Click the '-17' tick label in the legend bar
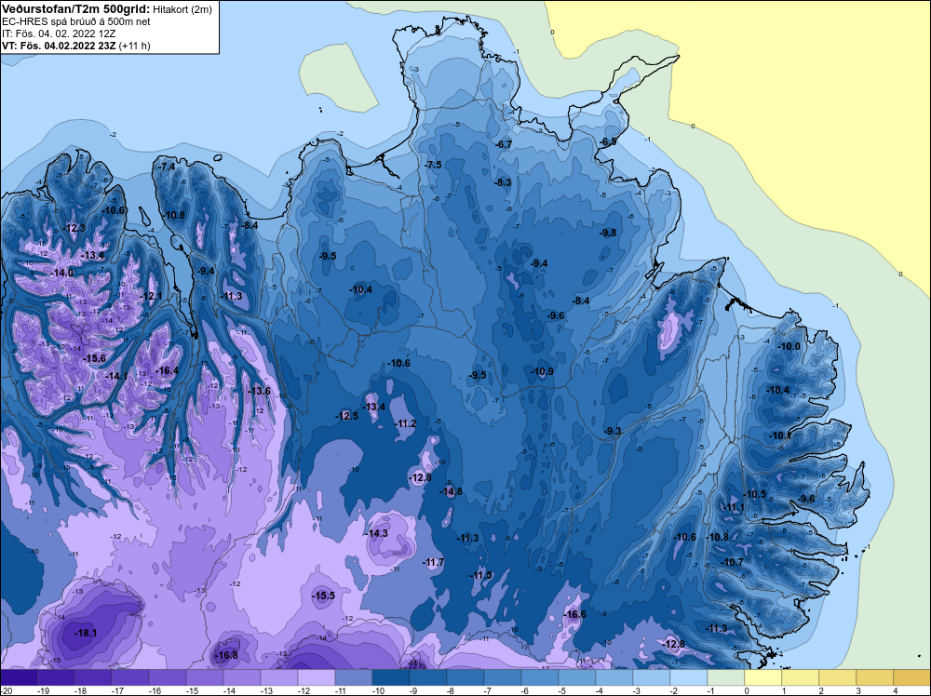This screenshot has height=696, width=931. [117, 690]
